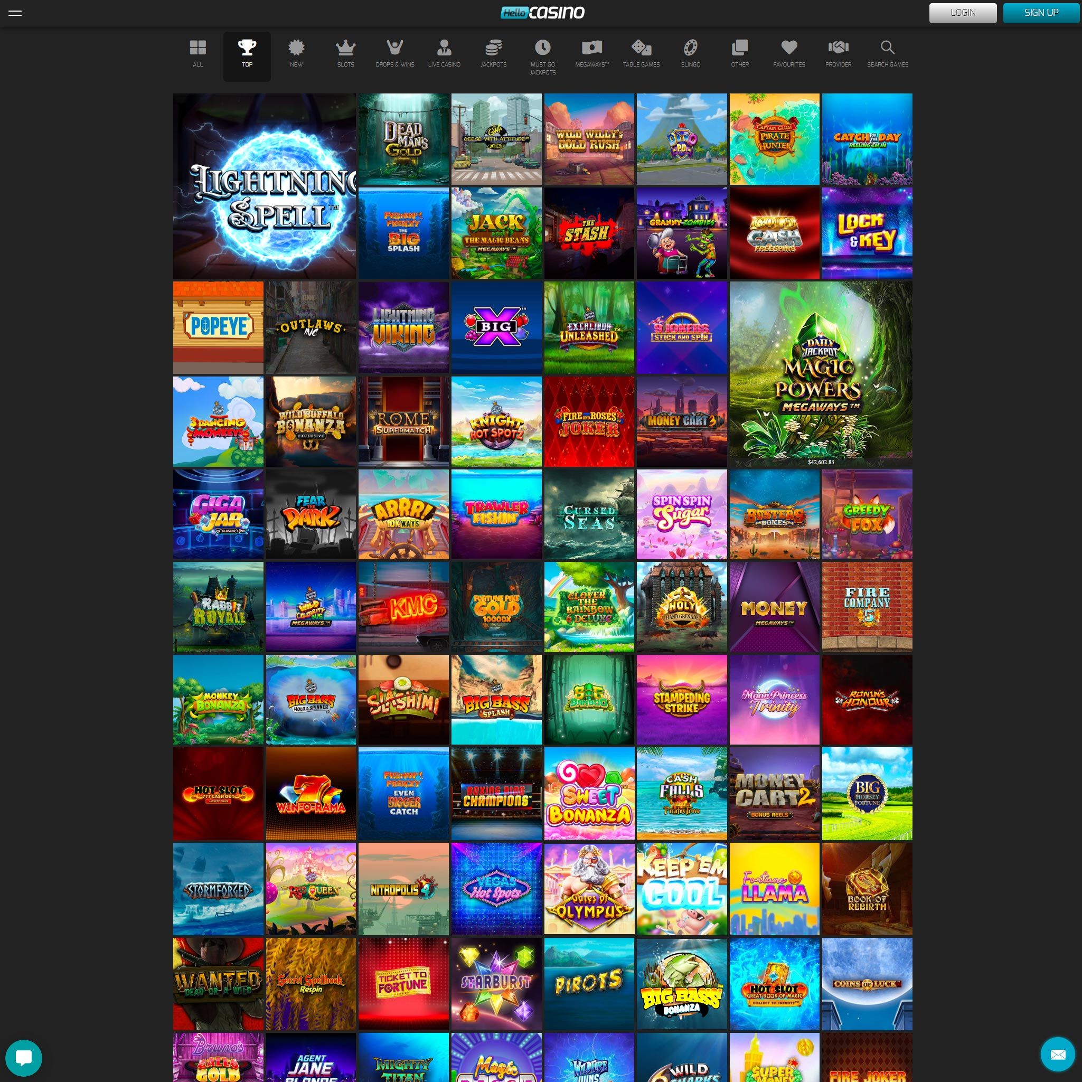Open the hamburger menu icon
The image size is (1082, 1082).
tap(15, 13)
